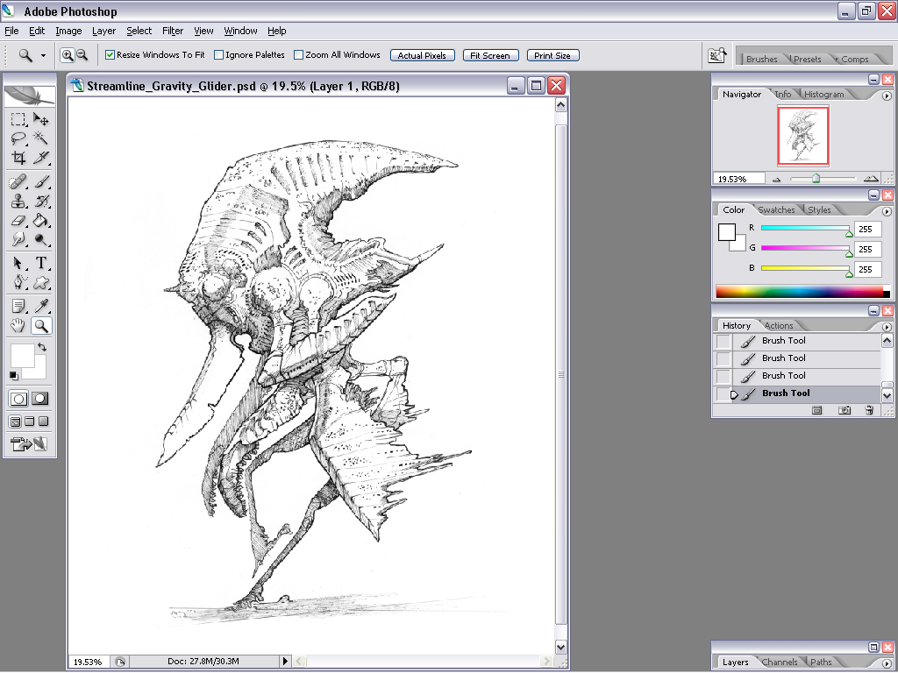Switch to Standard Mode editing

(18, 399)
